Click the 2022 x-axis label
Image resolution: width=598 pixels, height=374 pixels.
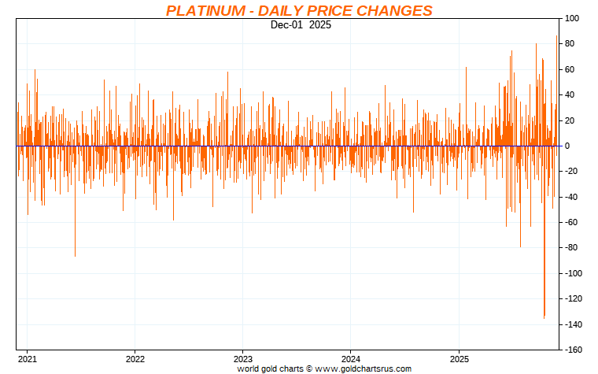(135, 359)
